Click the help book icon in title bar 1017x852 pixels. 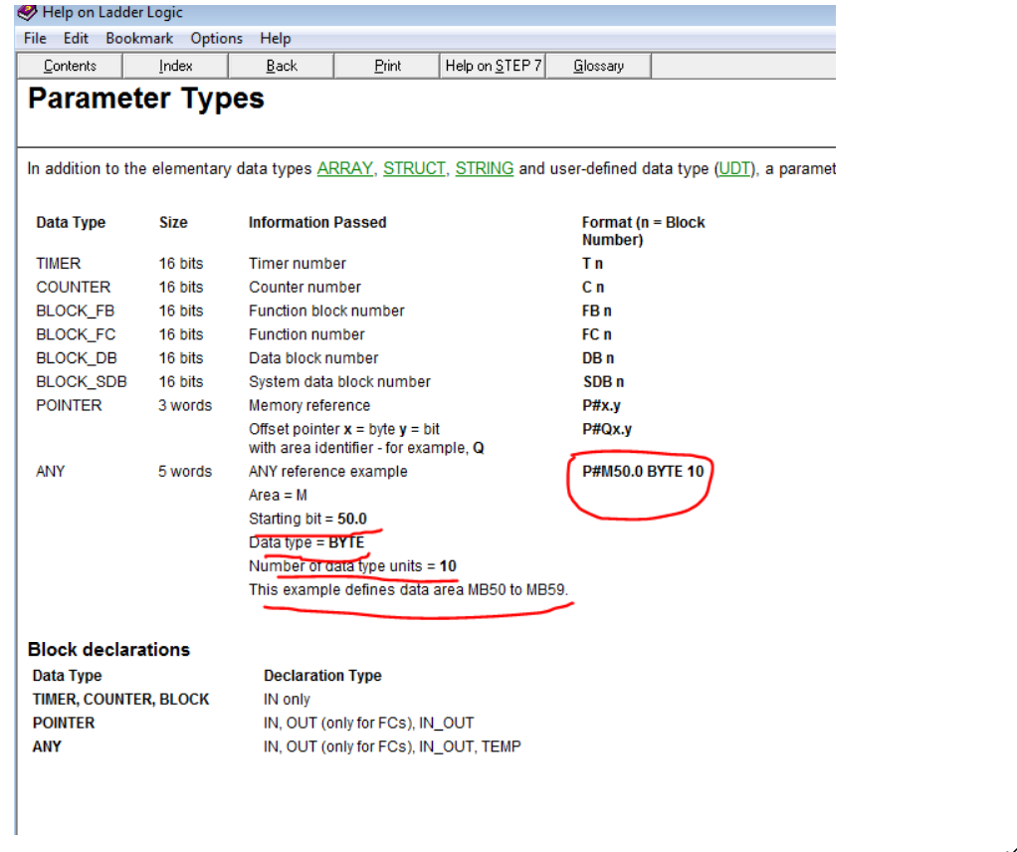pyautogui.click(x=27, y=12)
